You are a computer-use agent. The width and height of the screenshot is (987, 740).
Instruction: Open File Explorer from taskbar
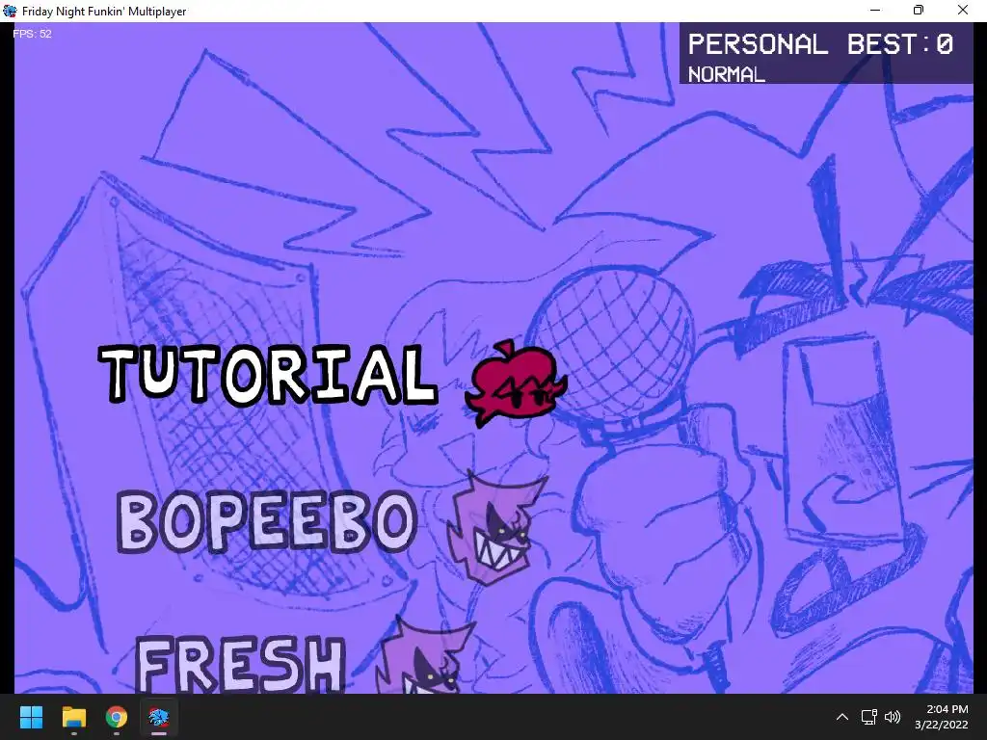coord(73,717)
